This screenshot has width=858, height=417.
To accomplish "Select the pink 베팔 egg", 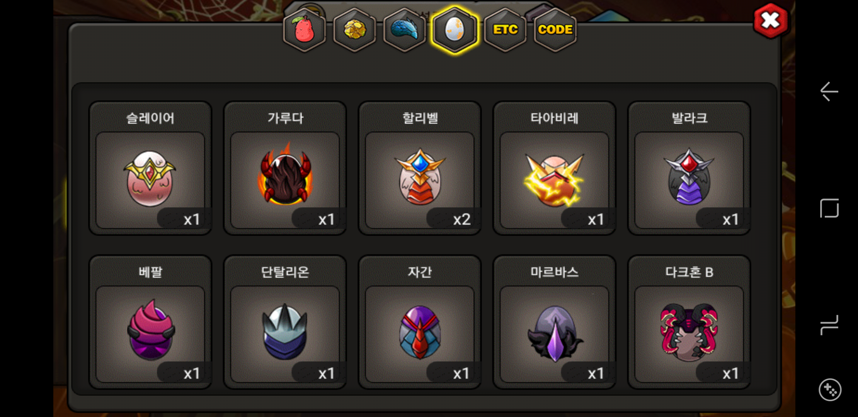I will [x=150, y=322].
